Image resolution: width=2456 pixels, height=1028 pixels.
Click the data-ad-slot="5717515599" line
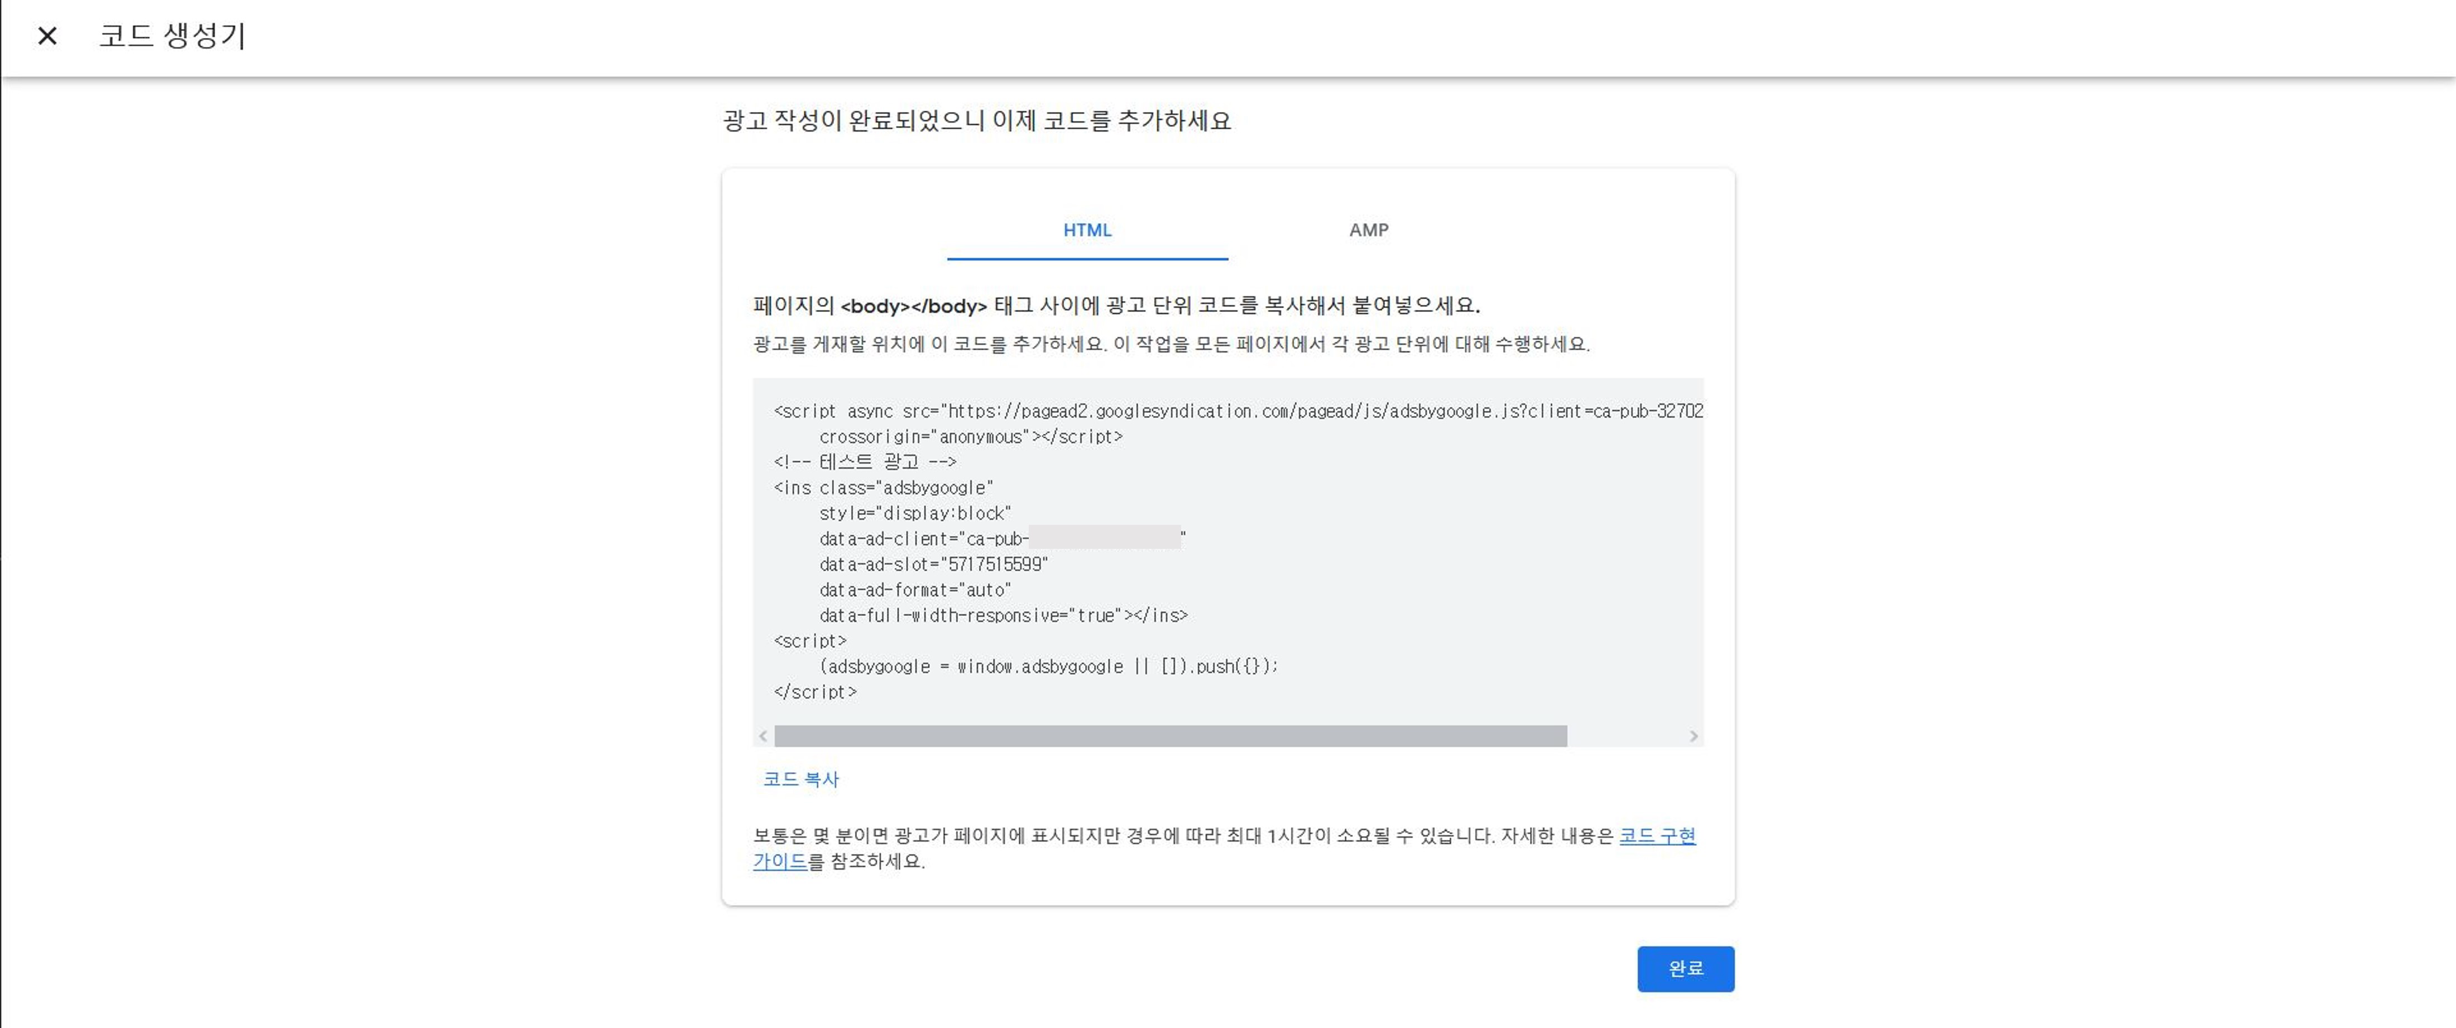[932, 564]
